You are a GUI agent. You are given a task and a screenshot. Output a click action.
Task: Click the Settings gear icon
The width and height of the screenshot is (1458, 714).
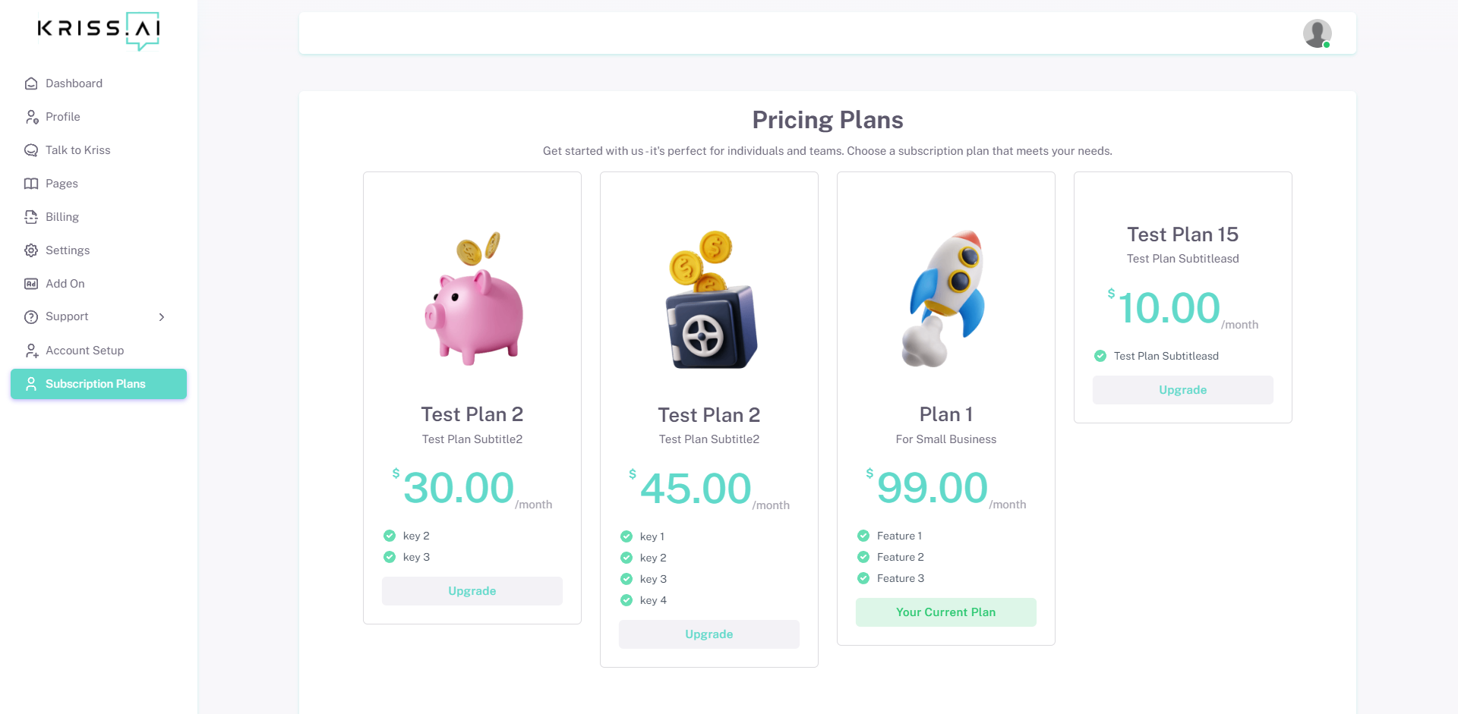(x=31, y=250)
